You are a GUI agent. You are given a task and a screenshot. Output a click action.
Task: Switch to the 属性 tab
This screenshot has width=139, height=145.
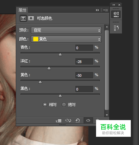pos(22,10)
